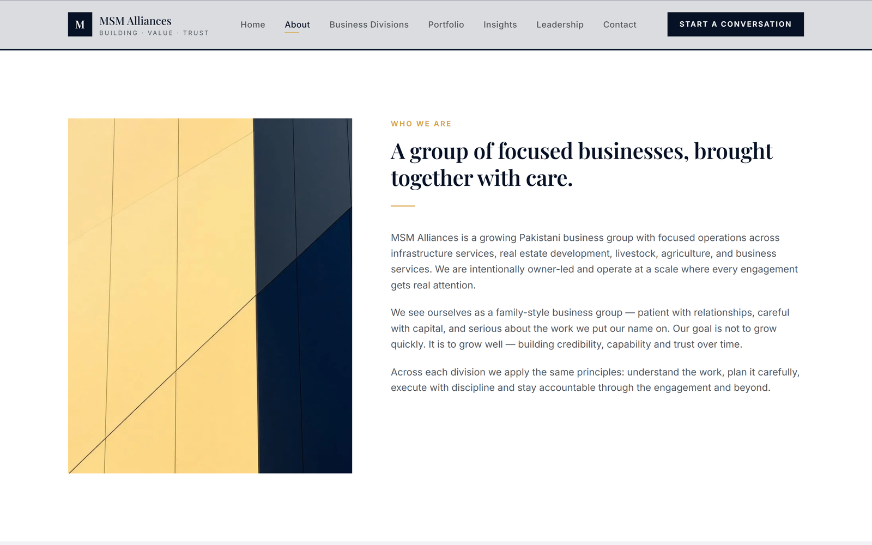Navigate to Insights
Image resolution: width=872 pixels, height=545 pixels.
click(x=500, y=25)
